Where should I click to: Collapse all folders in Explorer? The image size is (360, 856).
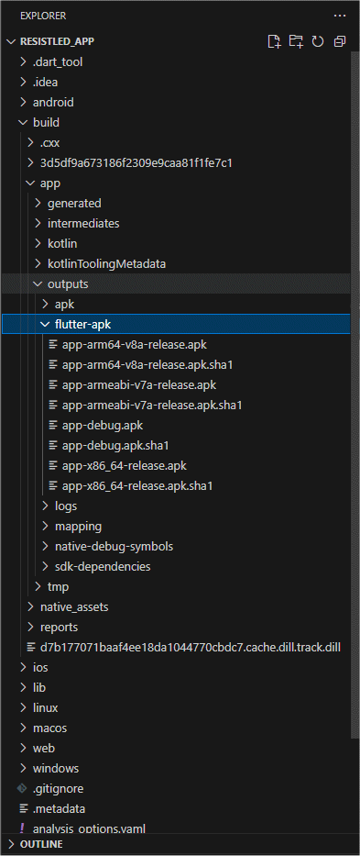(x=340, y=41)
